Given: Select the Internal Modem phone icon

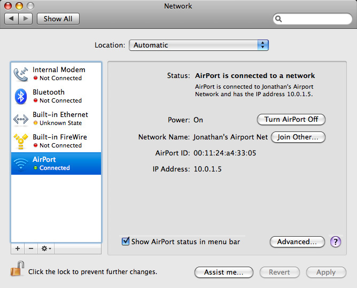Looking at the screenshot, I should (x=21, y=74).
